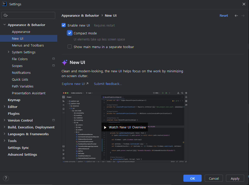
Task: Apply the settings changes
Action: click(x=235, y=178)
